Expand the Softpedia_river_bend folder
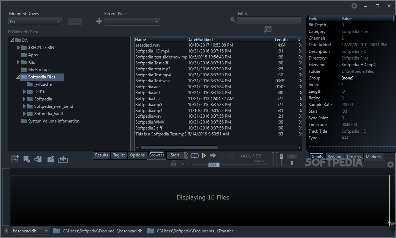The image size is (396, 238). click(24, 106)
